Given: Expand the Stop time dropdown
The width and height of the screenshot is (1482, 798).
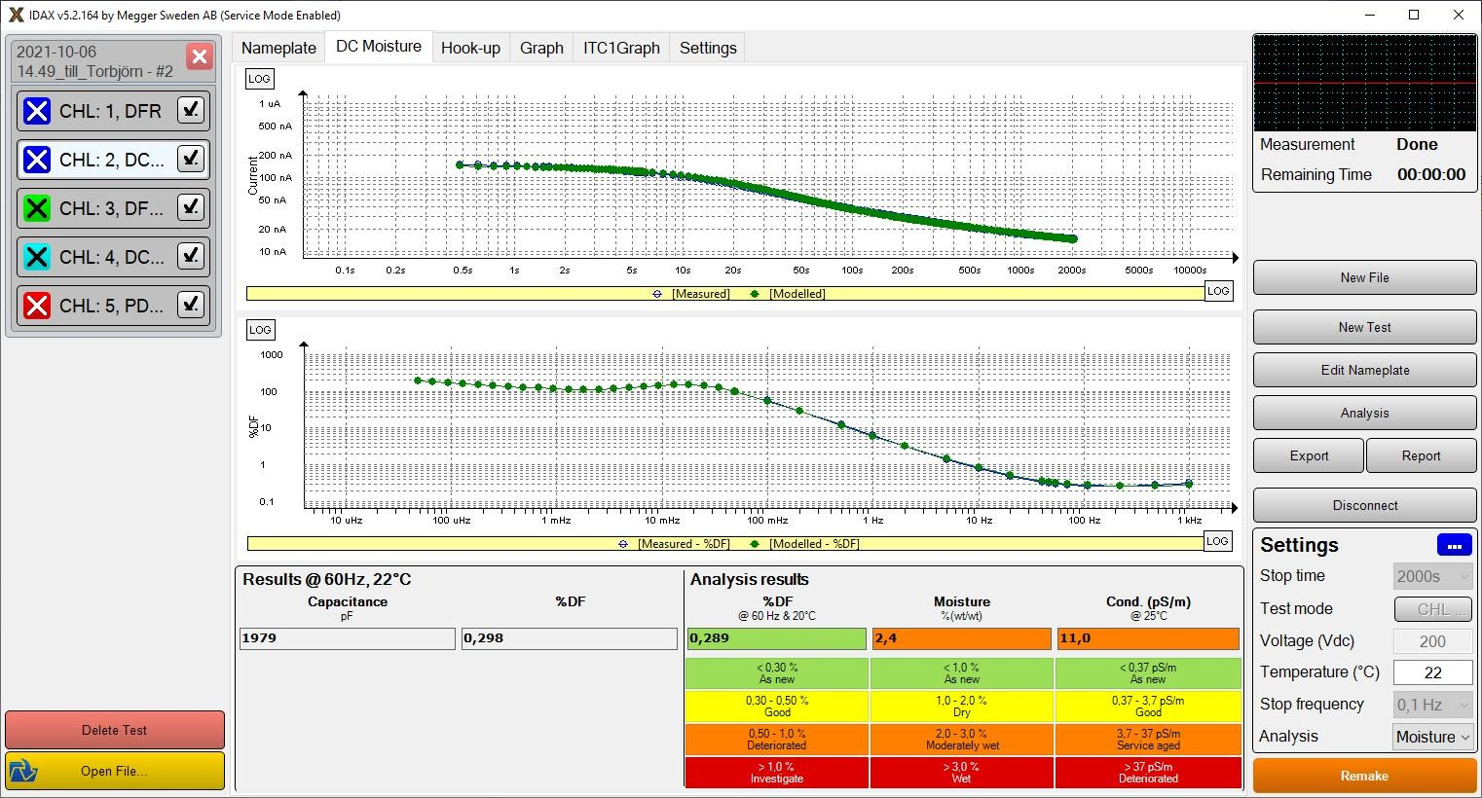Looking at the screenshot, I should tap(1432, 576).
